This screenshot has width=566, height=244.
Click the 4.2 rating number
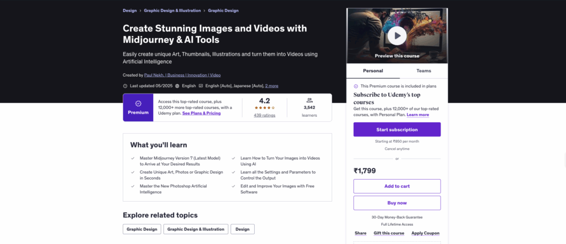(265, 101)
